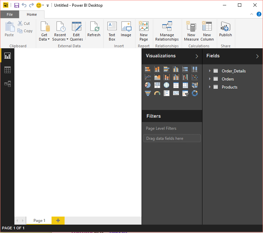Add a new page with plus button
This screenshot has height=233, width=263.
[58, 220]
